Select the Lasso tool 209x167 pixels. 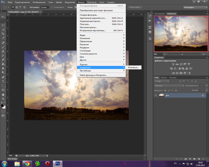point(3,25)
